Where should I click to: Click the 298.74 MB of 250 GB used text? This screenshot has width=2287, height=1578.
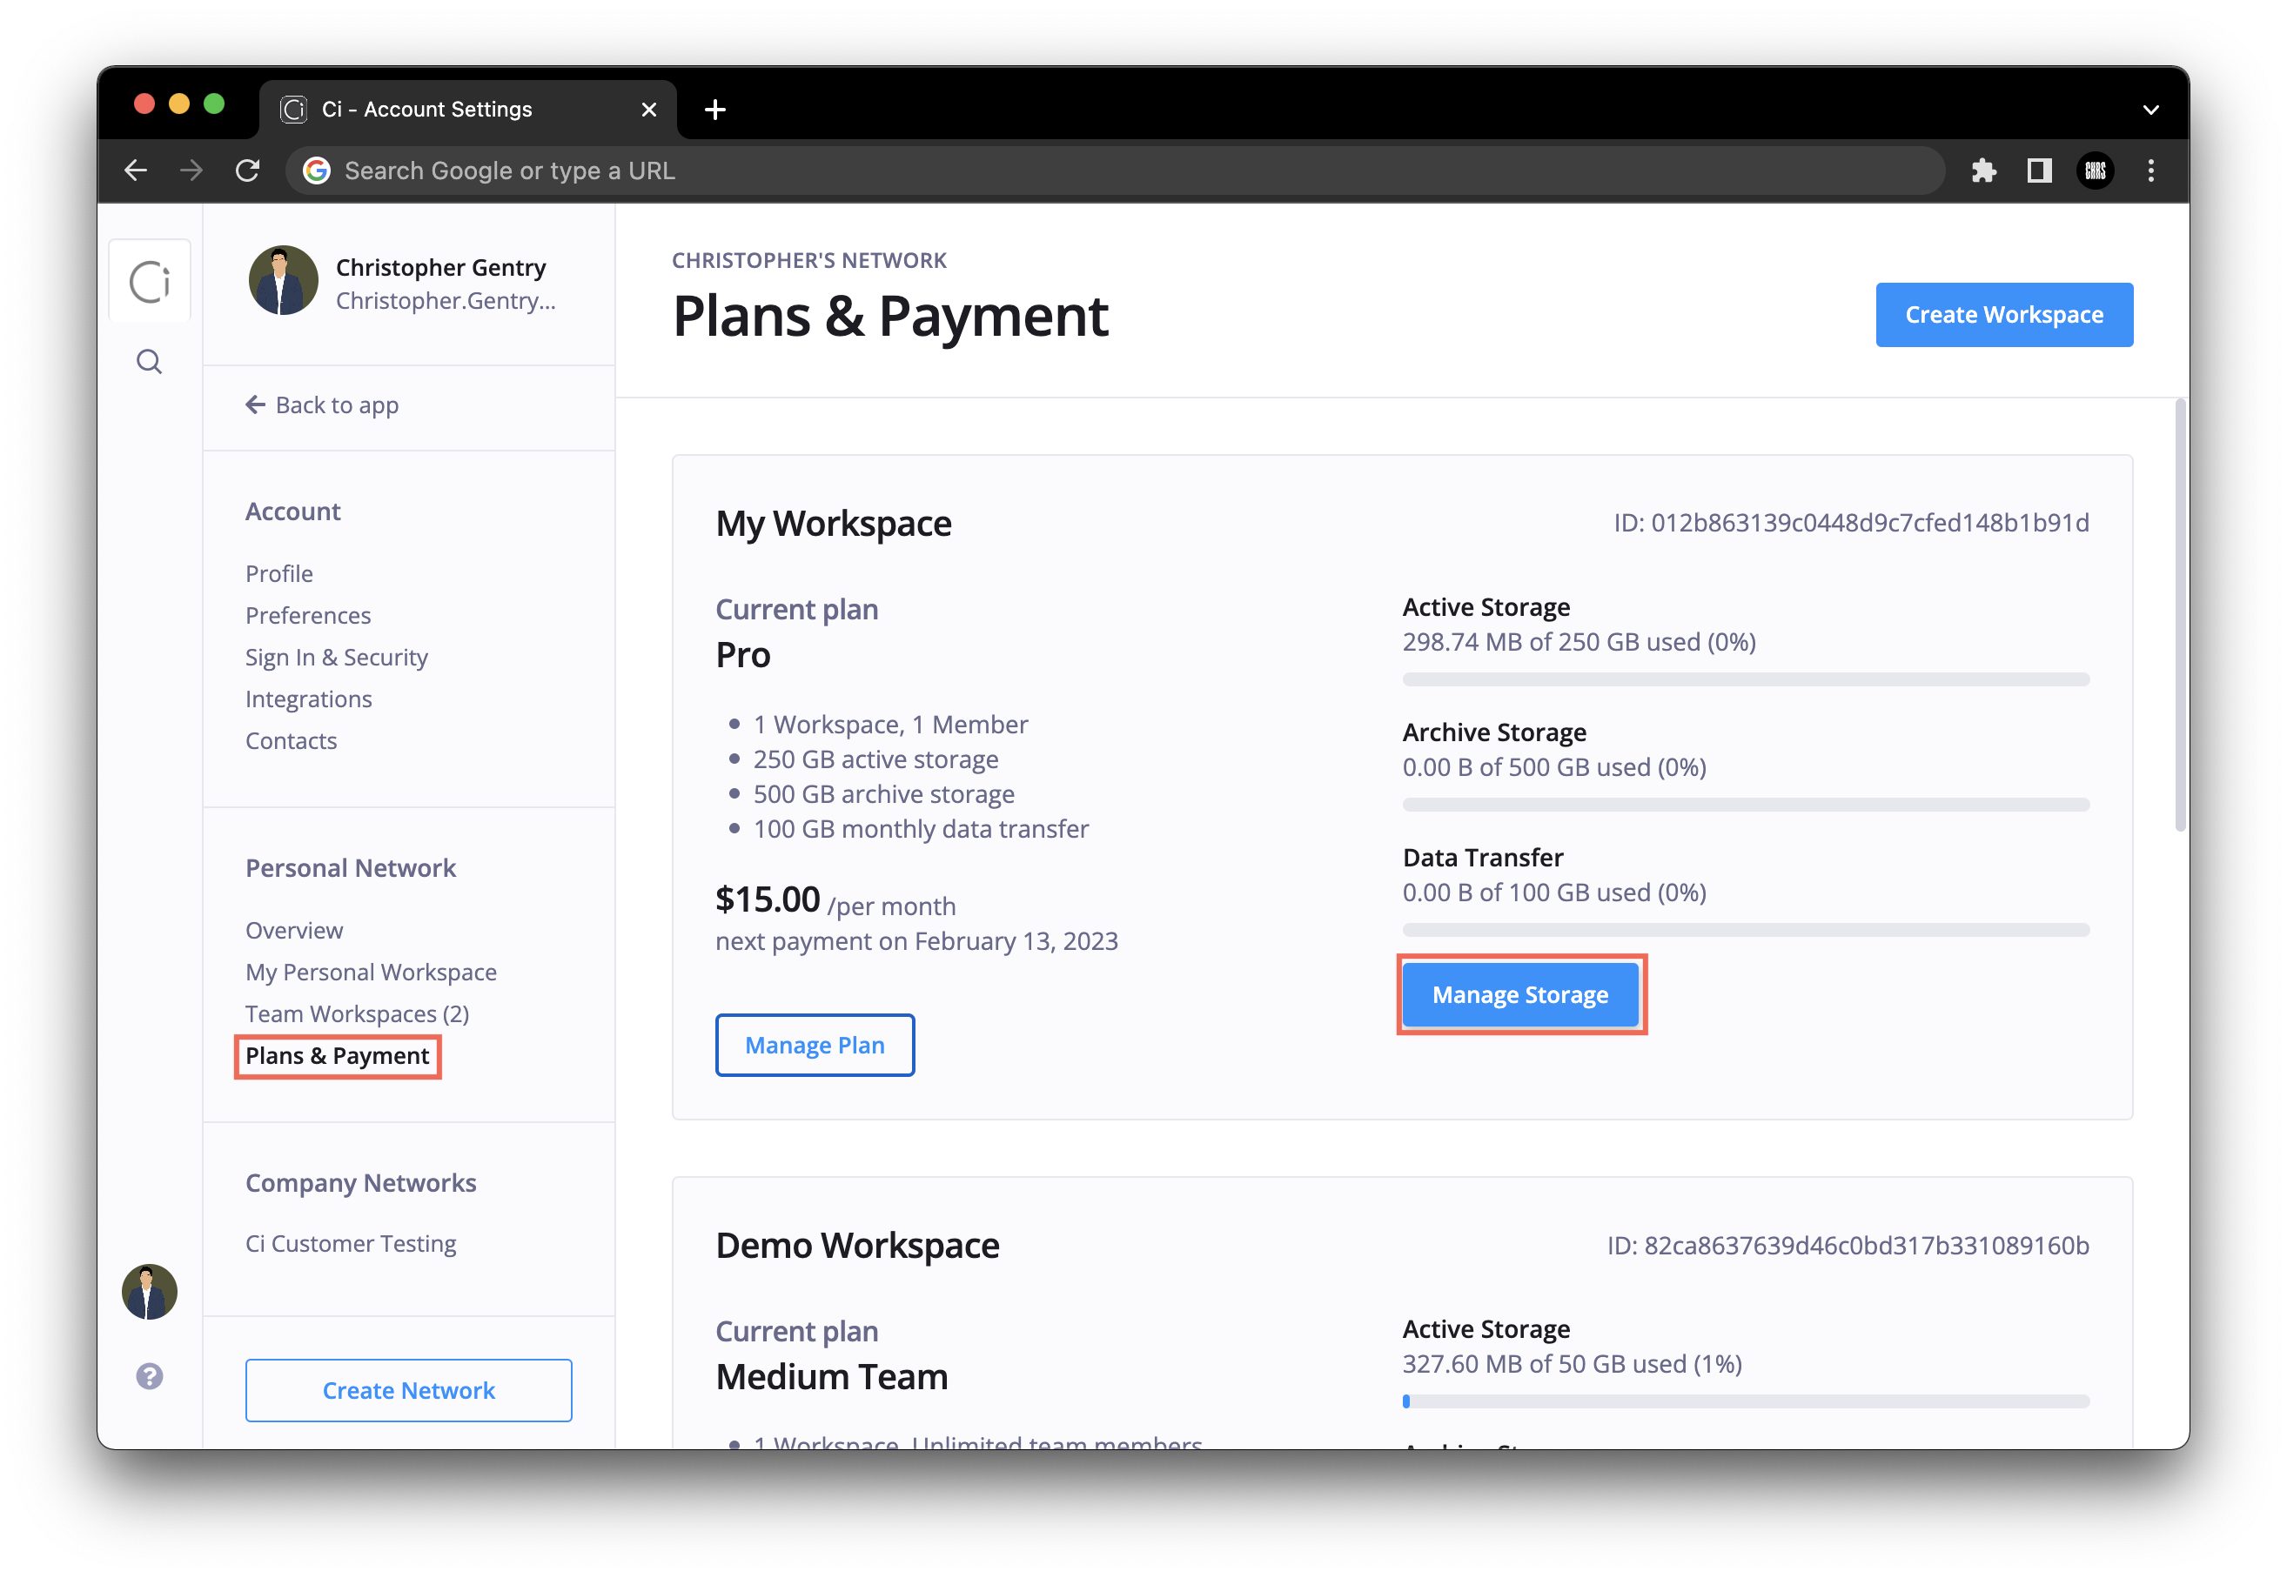click(x=1579, y=642)
